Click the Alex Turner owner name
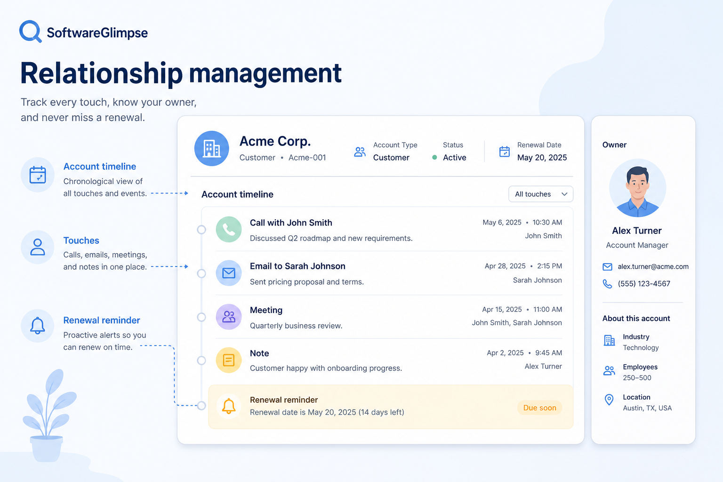This screenshot has width=723, height=482. point(637,231)
